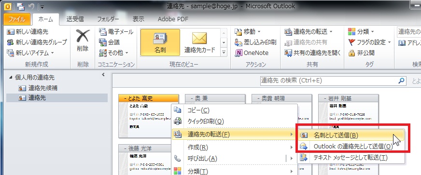421x175 pixels.
Task: Select the 奥 兼 business card
Action: coord(215,99)
